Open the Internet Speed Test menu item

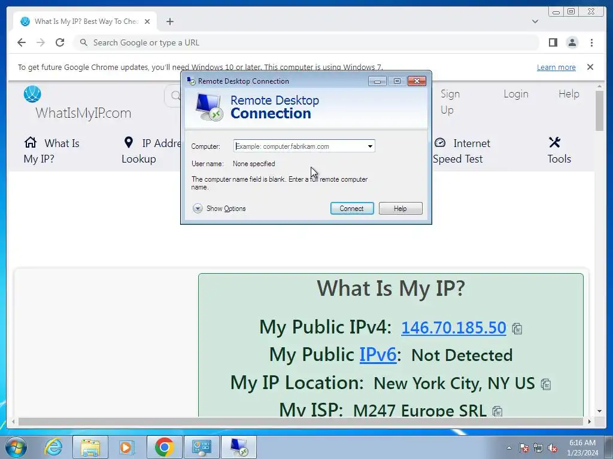coord(462,151)
